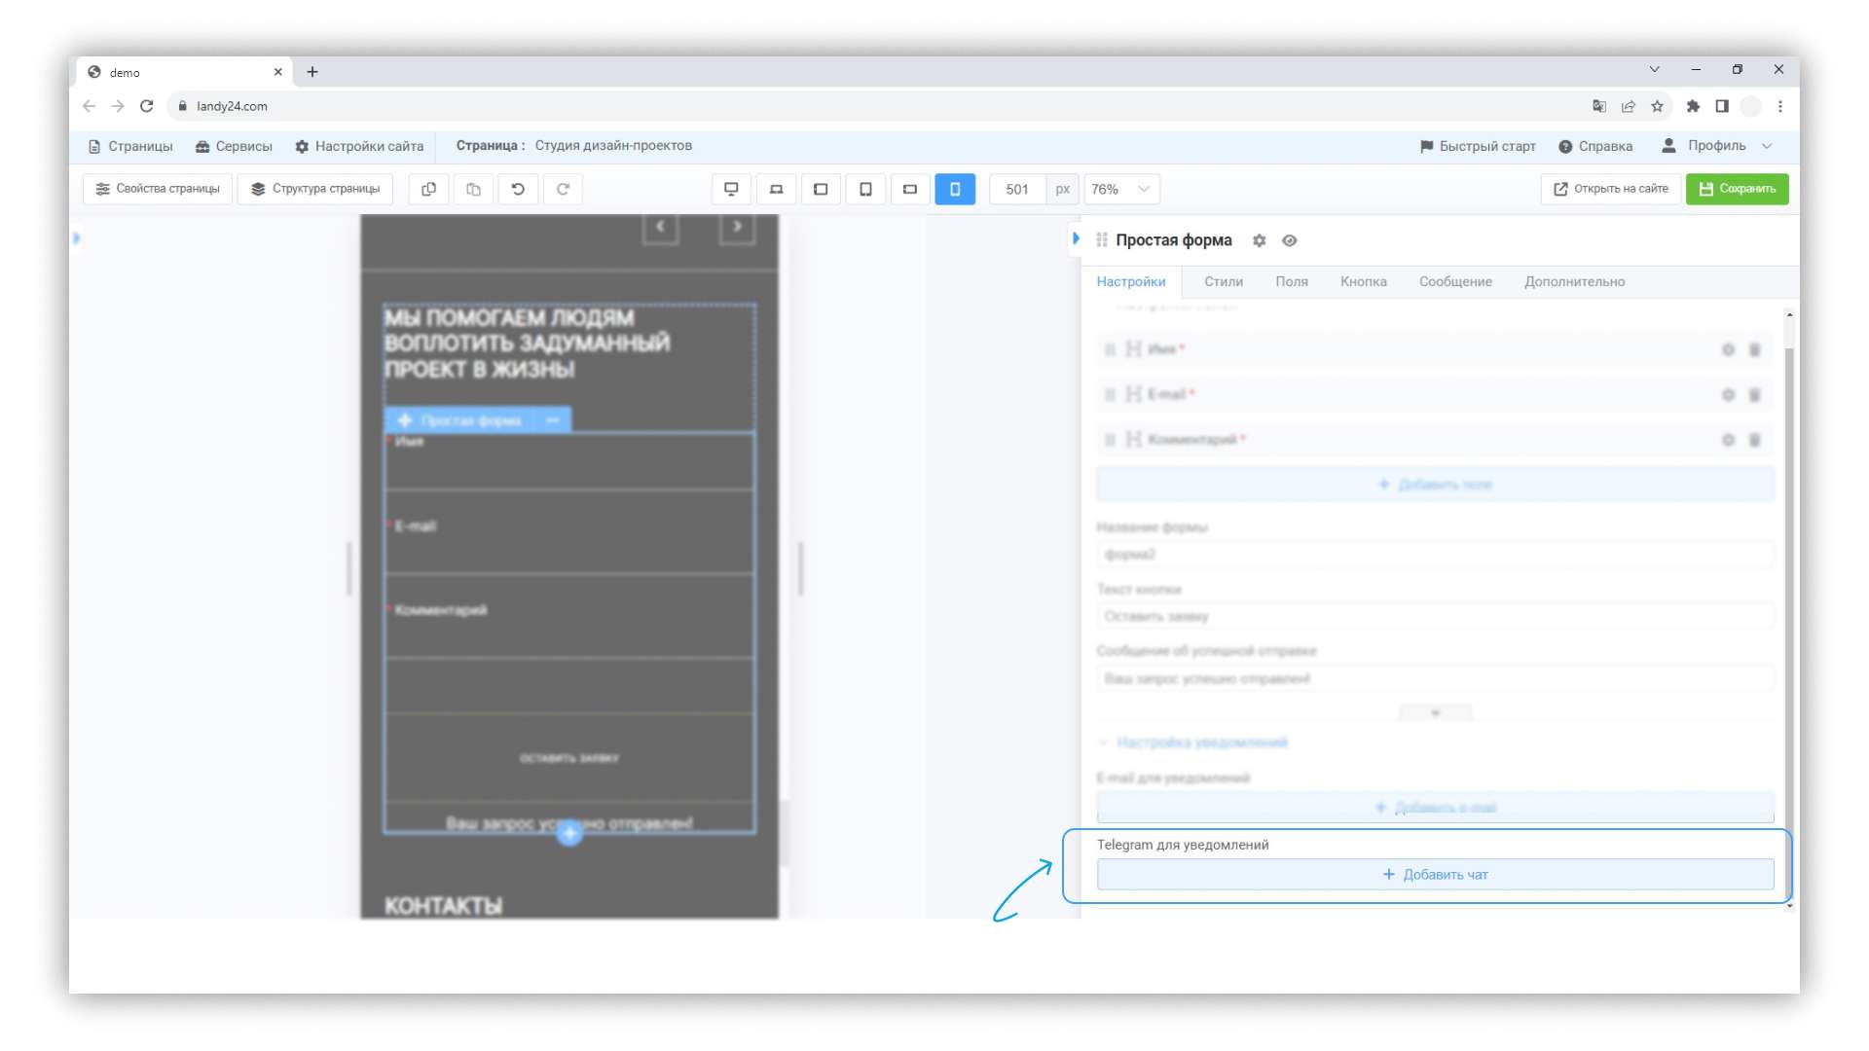Image resolution: width=1869 pixels, height=1051 pixels.
Task: Switch to the Кнопка tab
Action: coord(1364,282)
